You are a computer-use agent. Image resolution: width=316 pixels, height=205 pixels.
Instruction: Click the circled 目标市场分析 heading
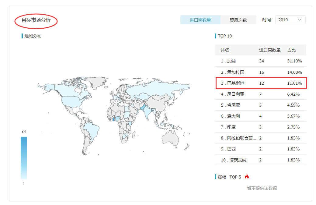pos(36,20)
